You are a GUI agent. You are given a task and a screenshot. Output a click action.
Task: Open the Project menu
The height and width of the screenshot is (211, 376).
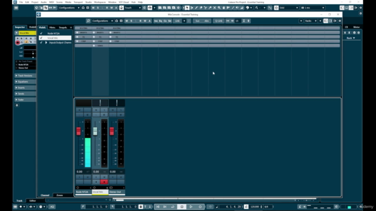point(35,2)
